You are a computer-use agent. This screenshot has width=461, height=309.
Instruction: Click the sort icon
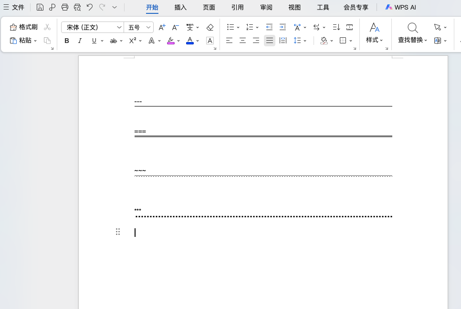[x=336, y=27]
